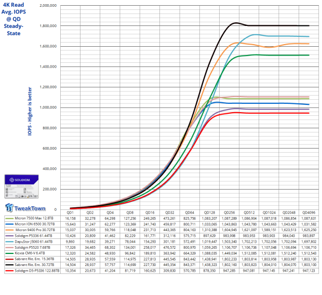Click the 'QD1' column header
322x295 pixels.
click(x=70, y=212)
